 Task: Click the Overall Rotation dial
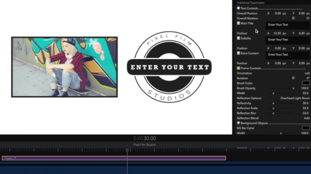293,18
